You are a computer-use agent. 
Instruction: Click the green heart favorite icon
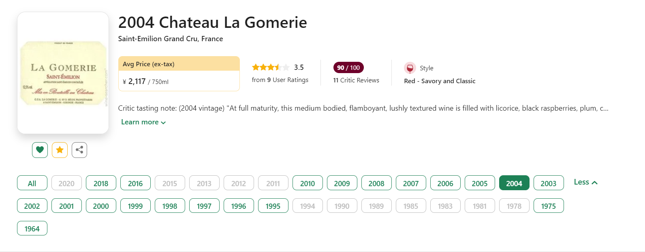[x=40, y=150]
